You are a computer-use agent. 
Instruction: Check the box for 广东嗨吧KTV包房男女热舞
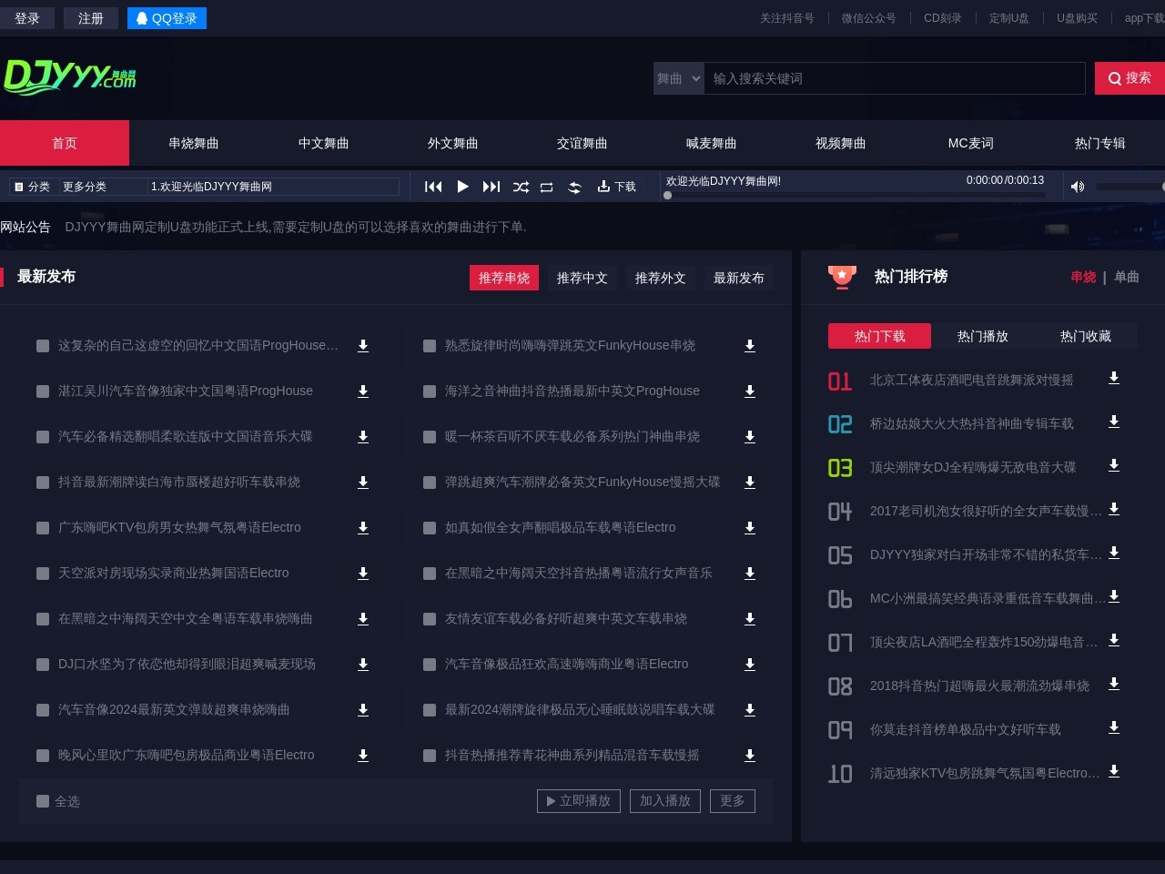(x=43, y=528)
